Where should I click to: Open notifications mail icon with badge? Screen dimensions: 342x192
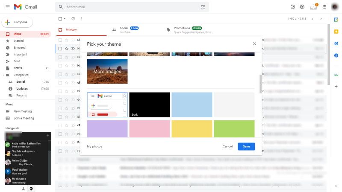tap(314, 7)
